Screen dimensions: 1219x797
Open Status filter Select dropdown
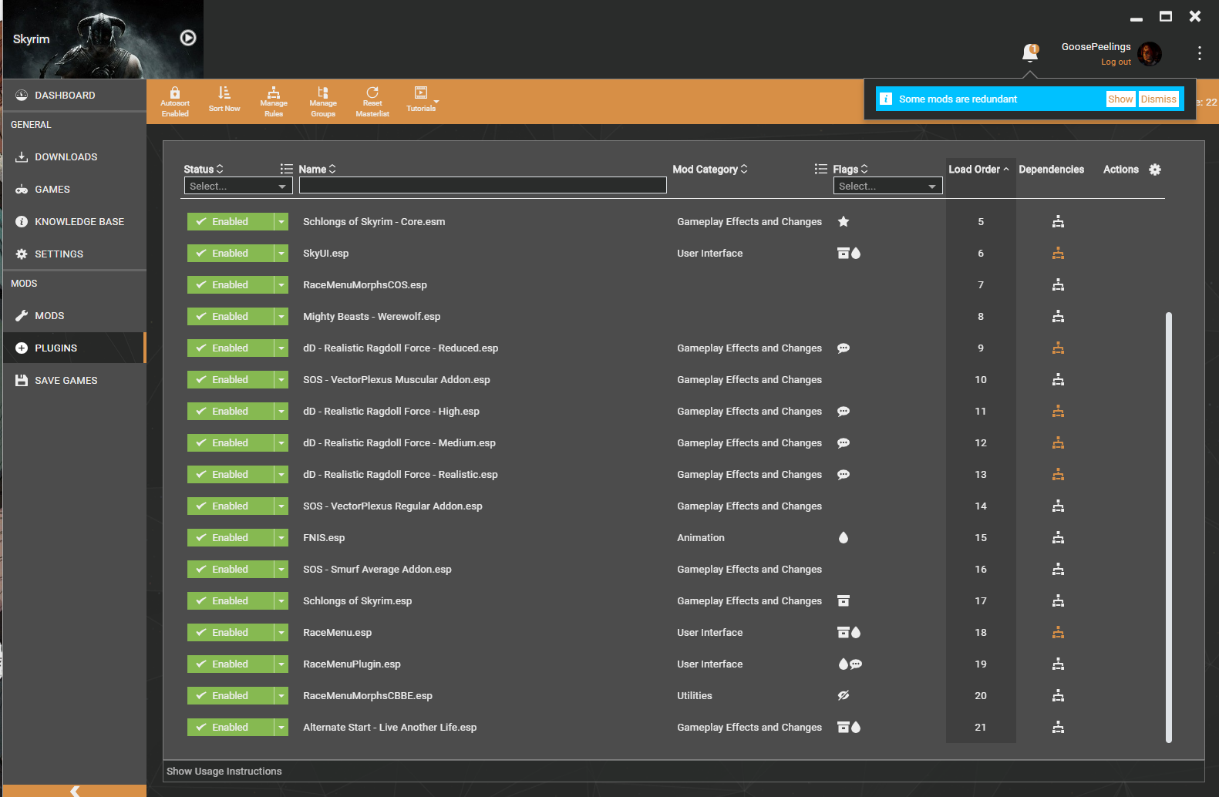[238, 186]
